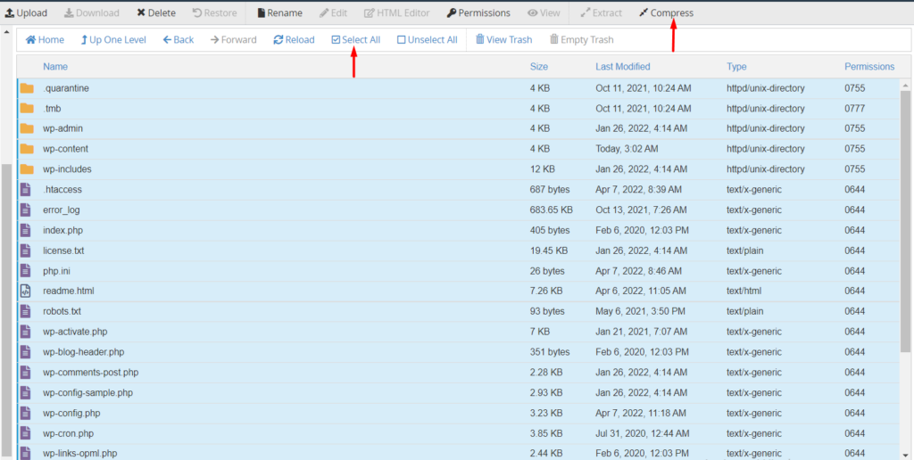Click Empty Trash

pyautogui.click(x=582, y=39)
